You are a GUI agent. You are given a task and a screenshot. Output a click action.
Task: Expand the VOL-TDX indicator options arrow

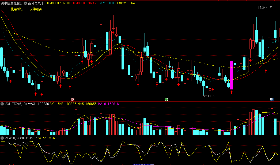click(x=2, y=104)
